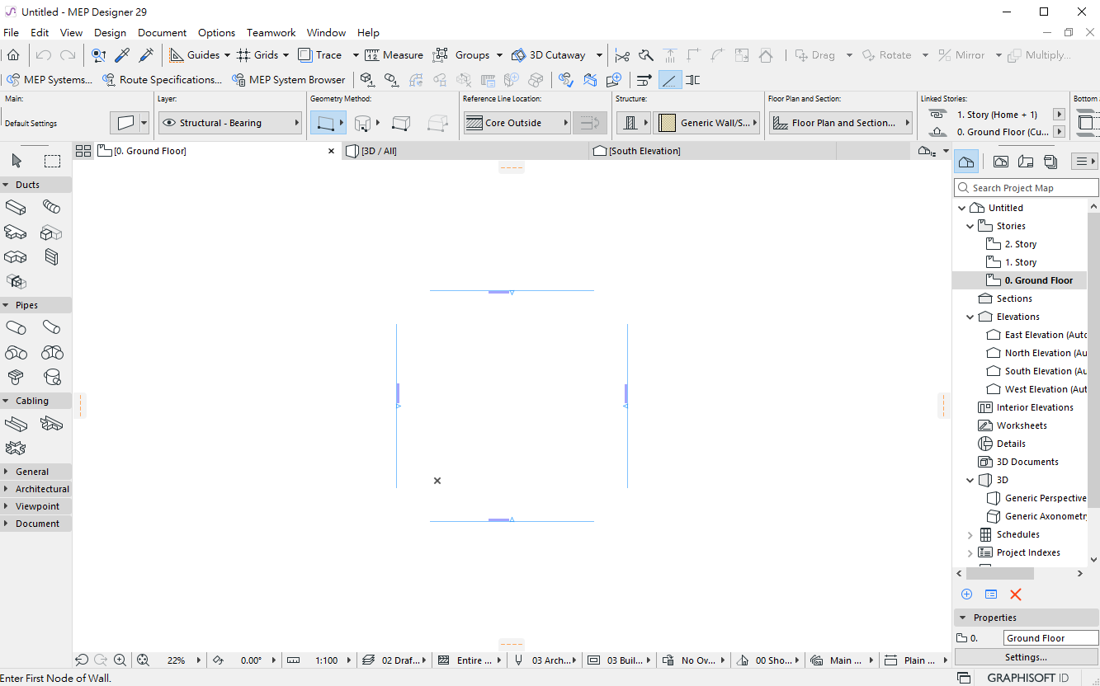Select the Marquee tool
Viewport: 1100px width, 686px height.
coord(52,161)
